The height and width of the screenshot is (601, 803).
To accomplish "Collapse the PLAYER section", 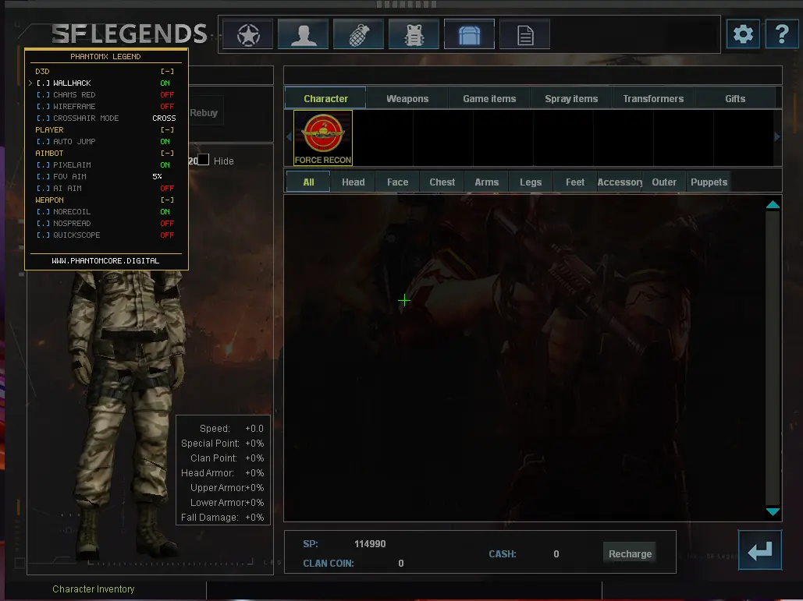I will coord(168,130).
